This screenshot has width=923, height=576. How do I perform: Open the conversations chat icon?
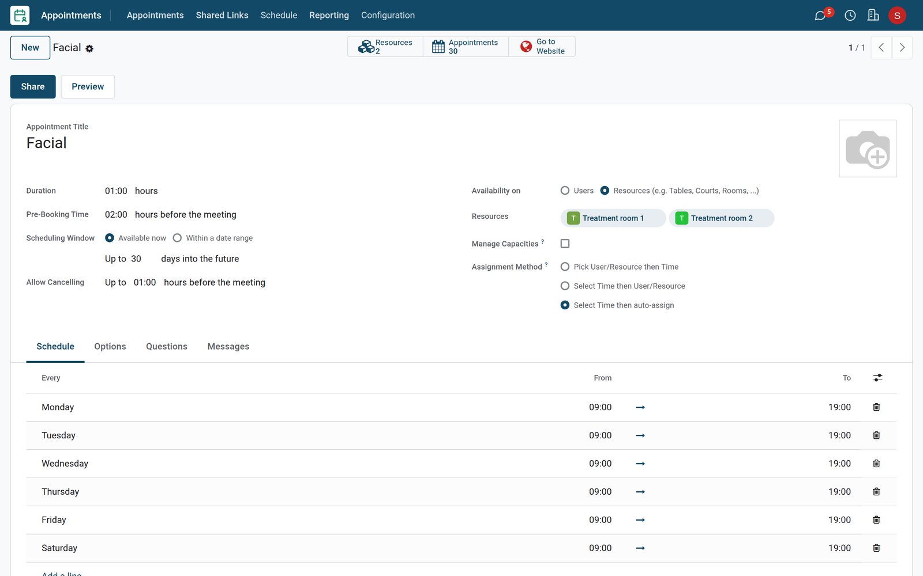pyautogui.click(x=820, y=16)
